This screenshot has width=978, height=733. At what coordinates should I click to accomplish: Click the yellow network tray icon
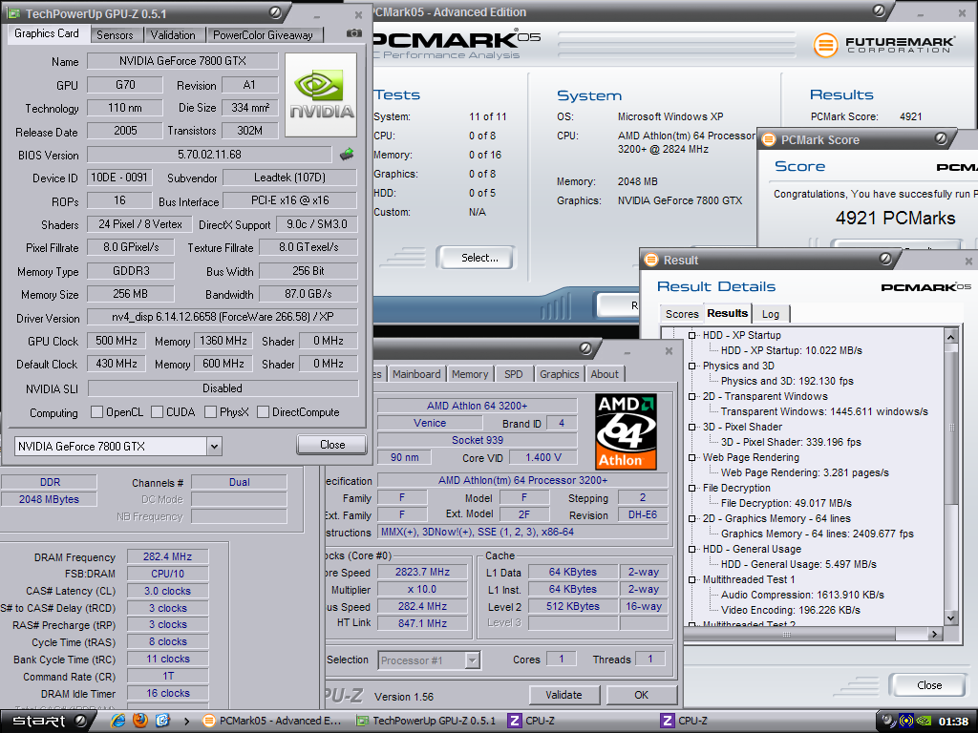[x=906, y=722]
